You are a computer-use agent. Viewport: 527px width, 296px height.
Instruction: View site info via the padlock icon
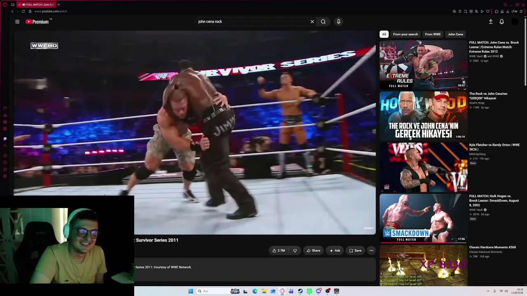click(x=30, y=12)
